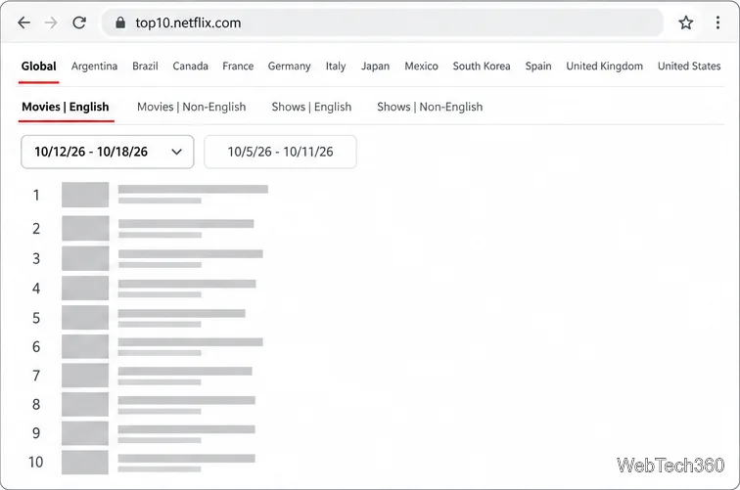
Task: Open the thumbnail for rank 4
Action: point(85,289)
